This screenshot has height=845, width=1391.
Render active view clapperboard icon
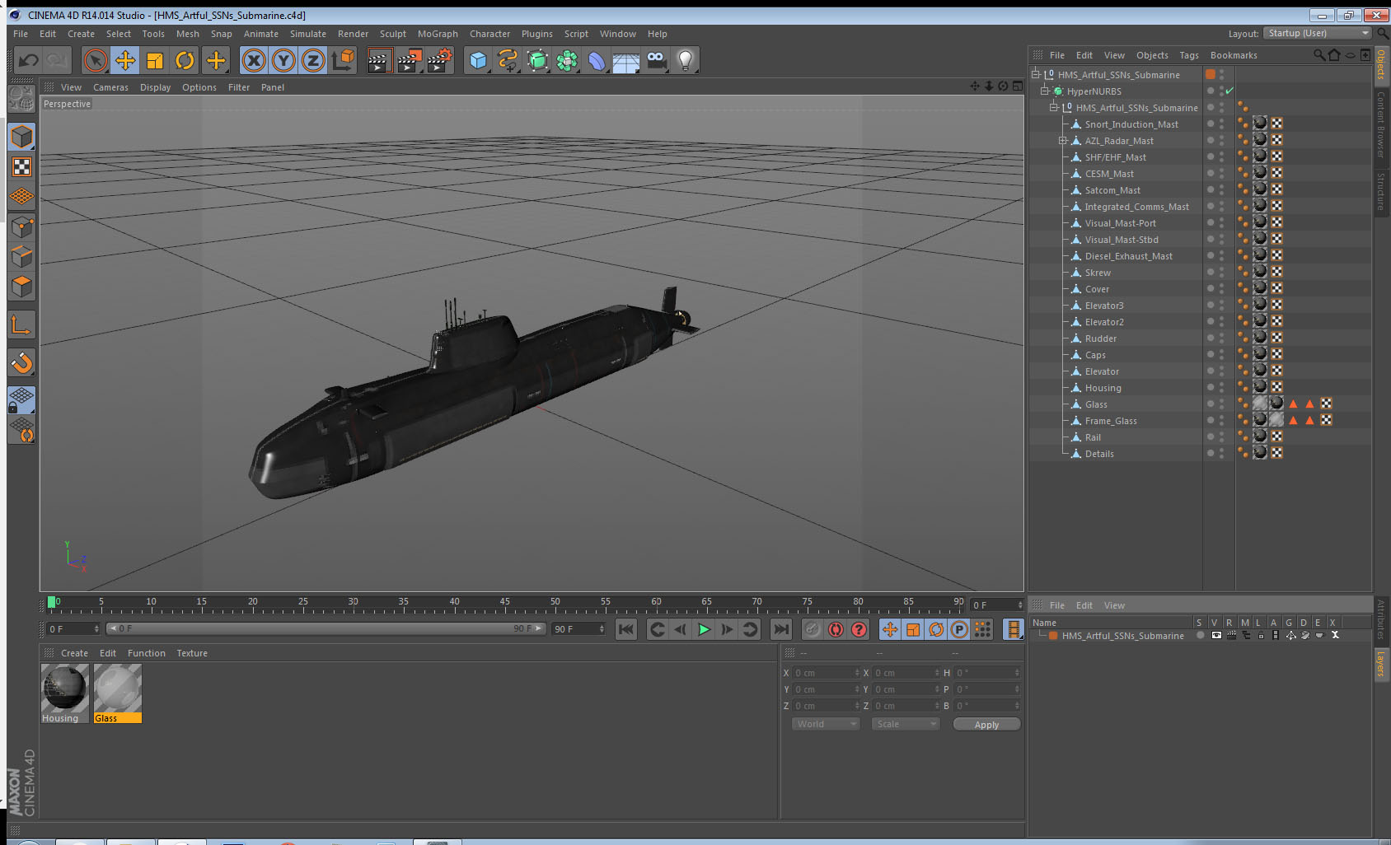(379, 60)
